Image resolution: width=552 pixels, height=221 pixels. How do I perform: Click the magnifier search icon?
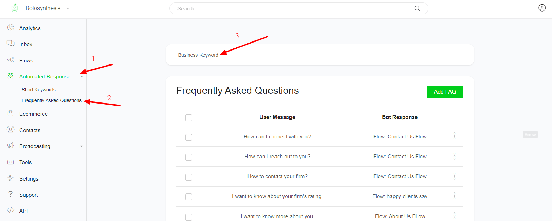pos(417,8)
